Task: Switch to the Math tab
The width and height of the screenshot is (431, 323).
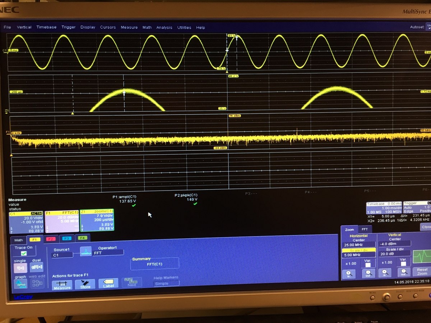Action: (x=18, y=240)
